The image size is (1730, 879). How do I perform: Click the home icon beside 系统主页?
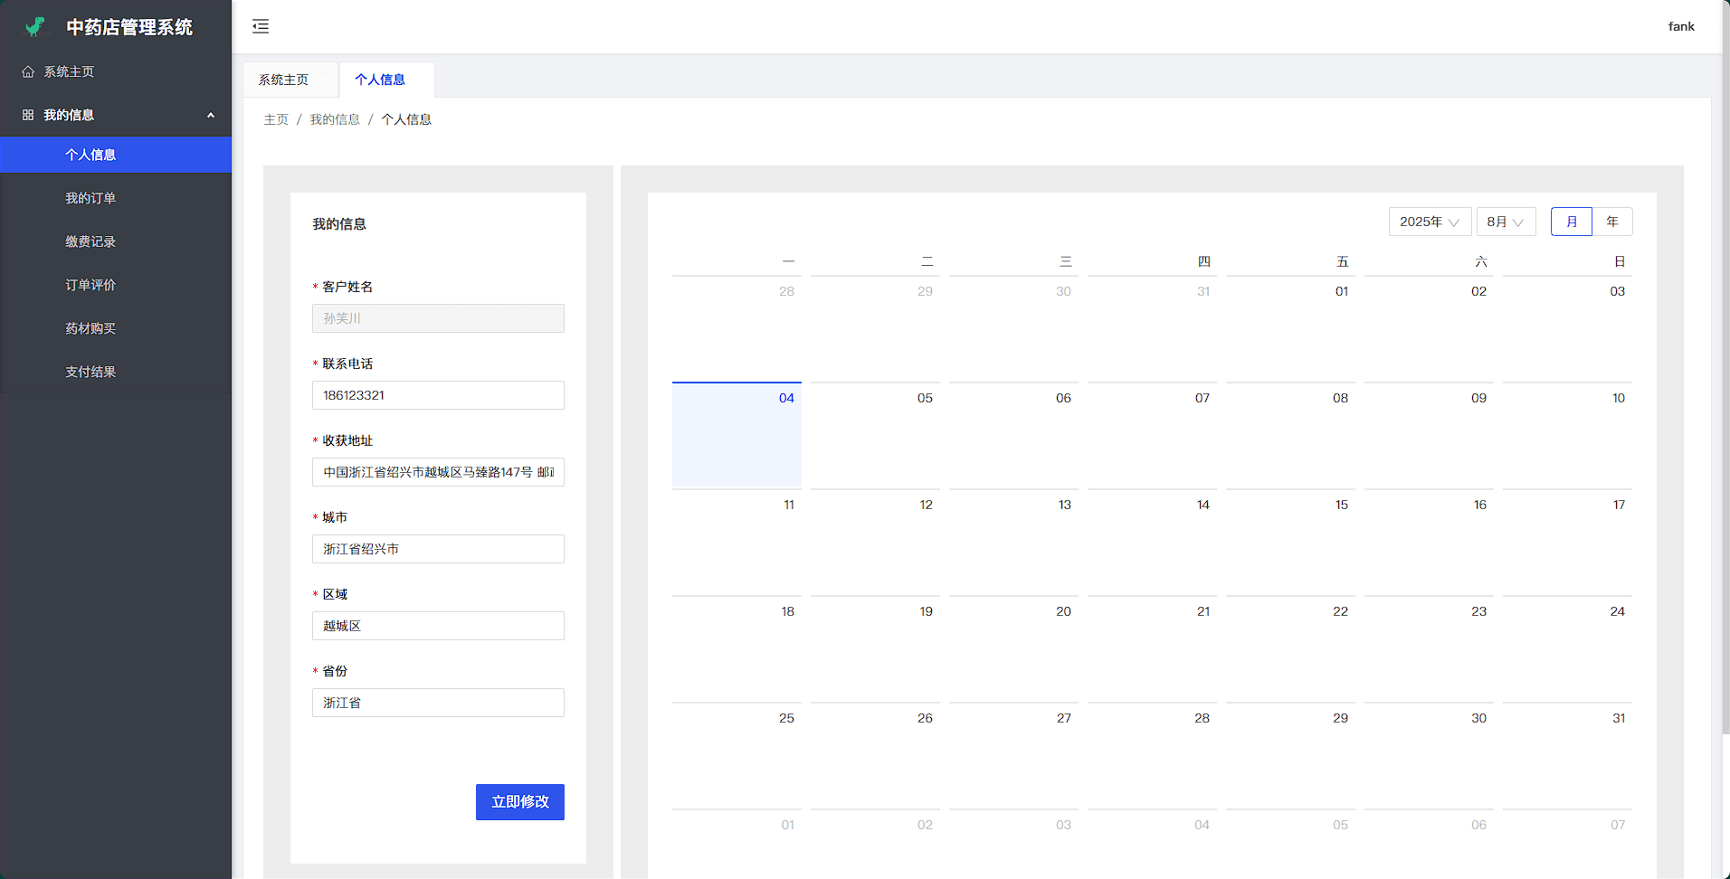[28, 71]
